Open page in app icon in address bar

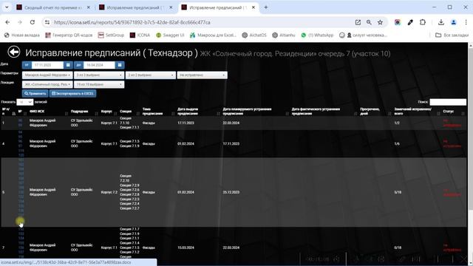pyautogui.click(x=358, y=22)
